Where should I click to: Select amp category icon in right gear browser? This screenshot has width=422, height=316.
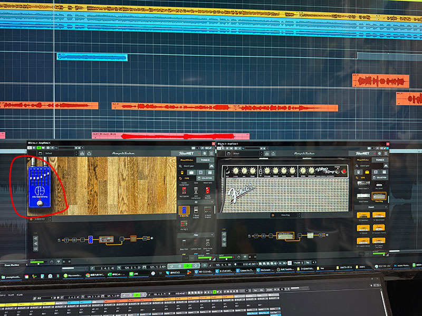[x=367, y=172]
